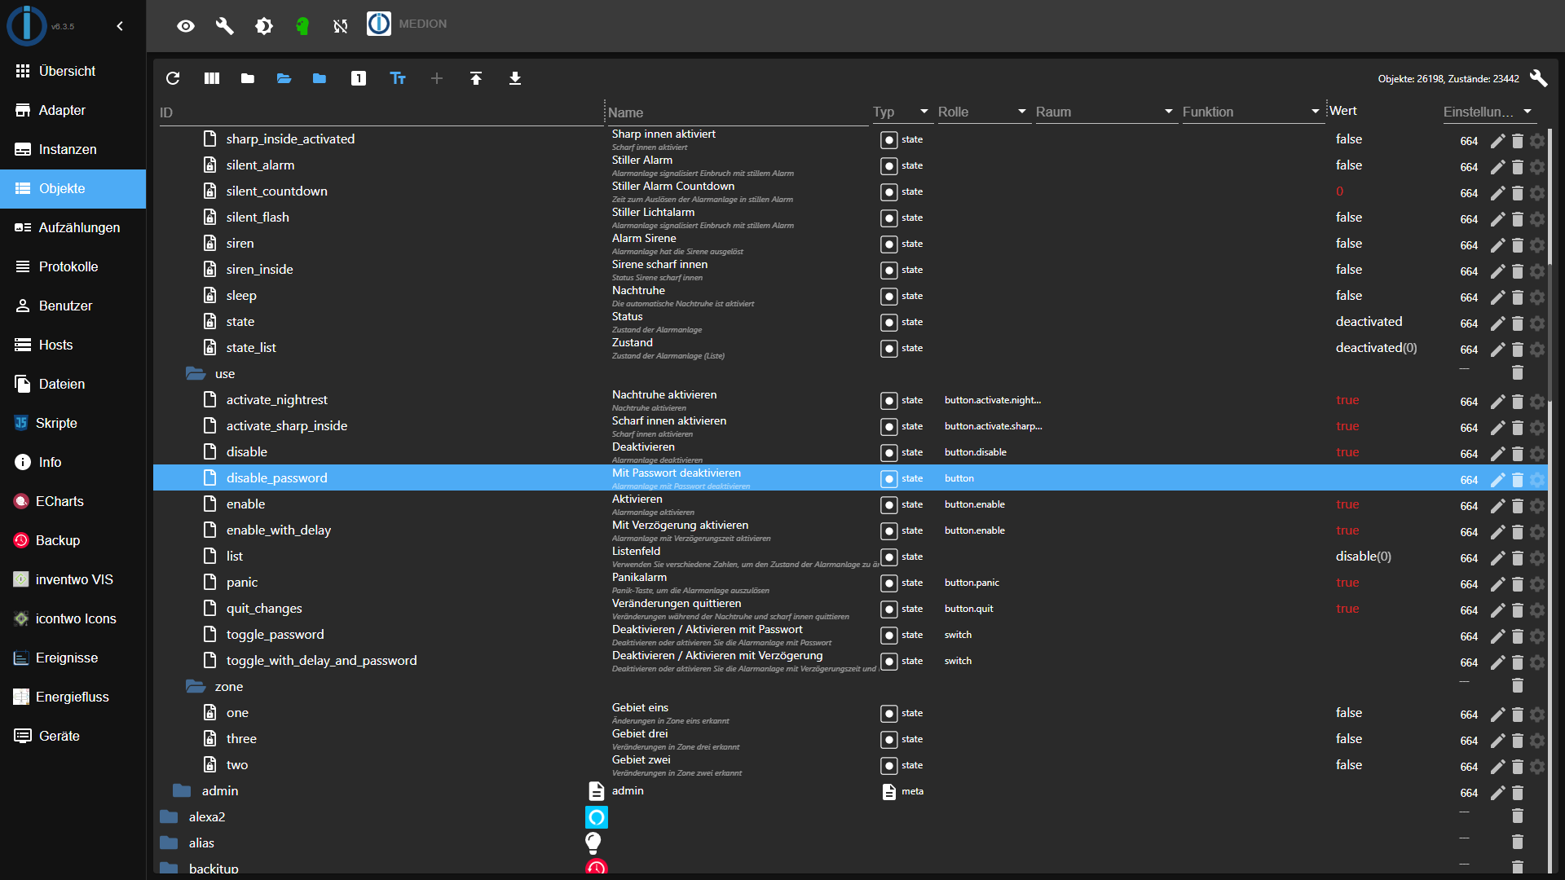Refresh the objects tree
1565x880 pixels.
(x=173, y=78)
